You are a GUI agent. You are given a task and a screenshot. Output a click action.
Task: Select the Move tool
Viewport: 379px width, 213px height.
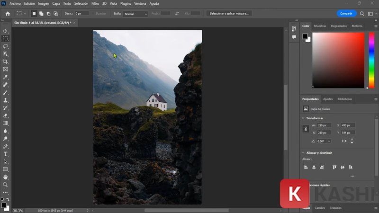(x=5, y=31)
